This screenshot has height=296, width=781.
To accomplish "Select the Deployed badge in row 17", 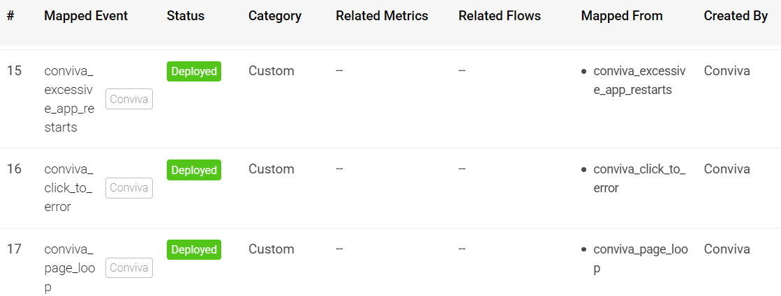I will pos(194,250).
